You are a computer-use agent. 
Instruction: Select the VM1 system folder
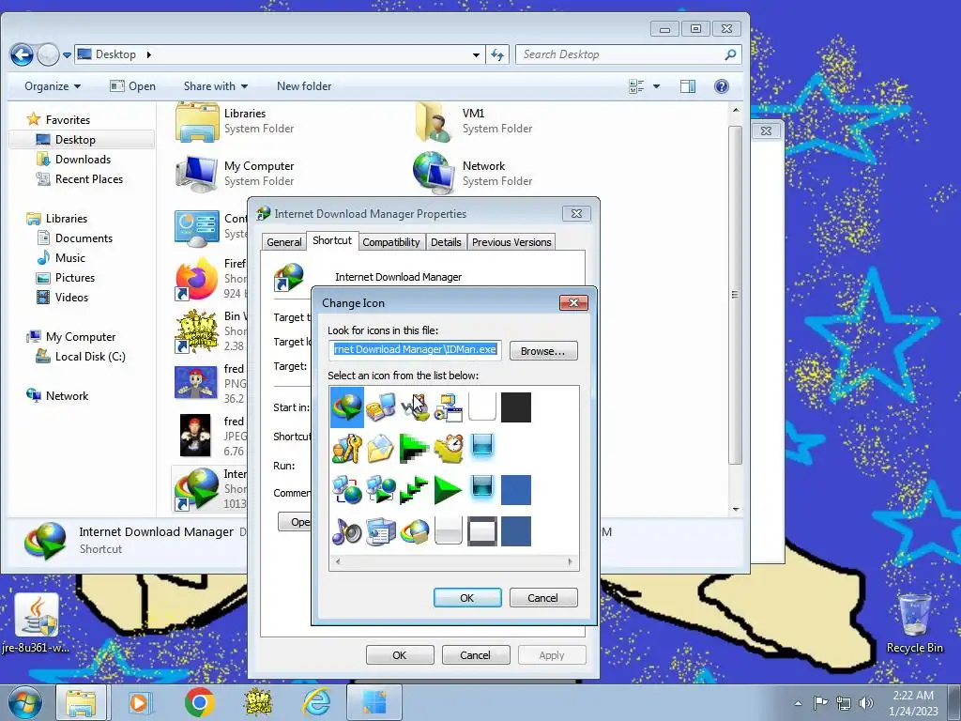click(x=473, y=121)
